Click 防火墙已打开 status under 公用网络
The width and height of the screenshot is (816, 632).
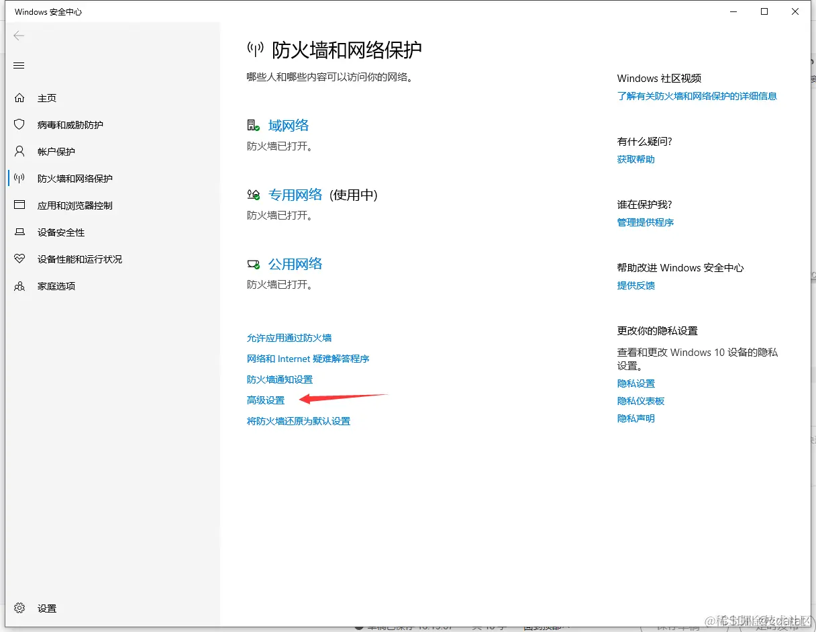pos(280,285)
